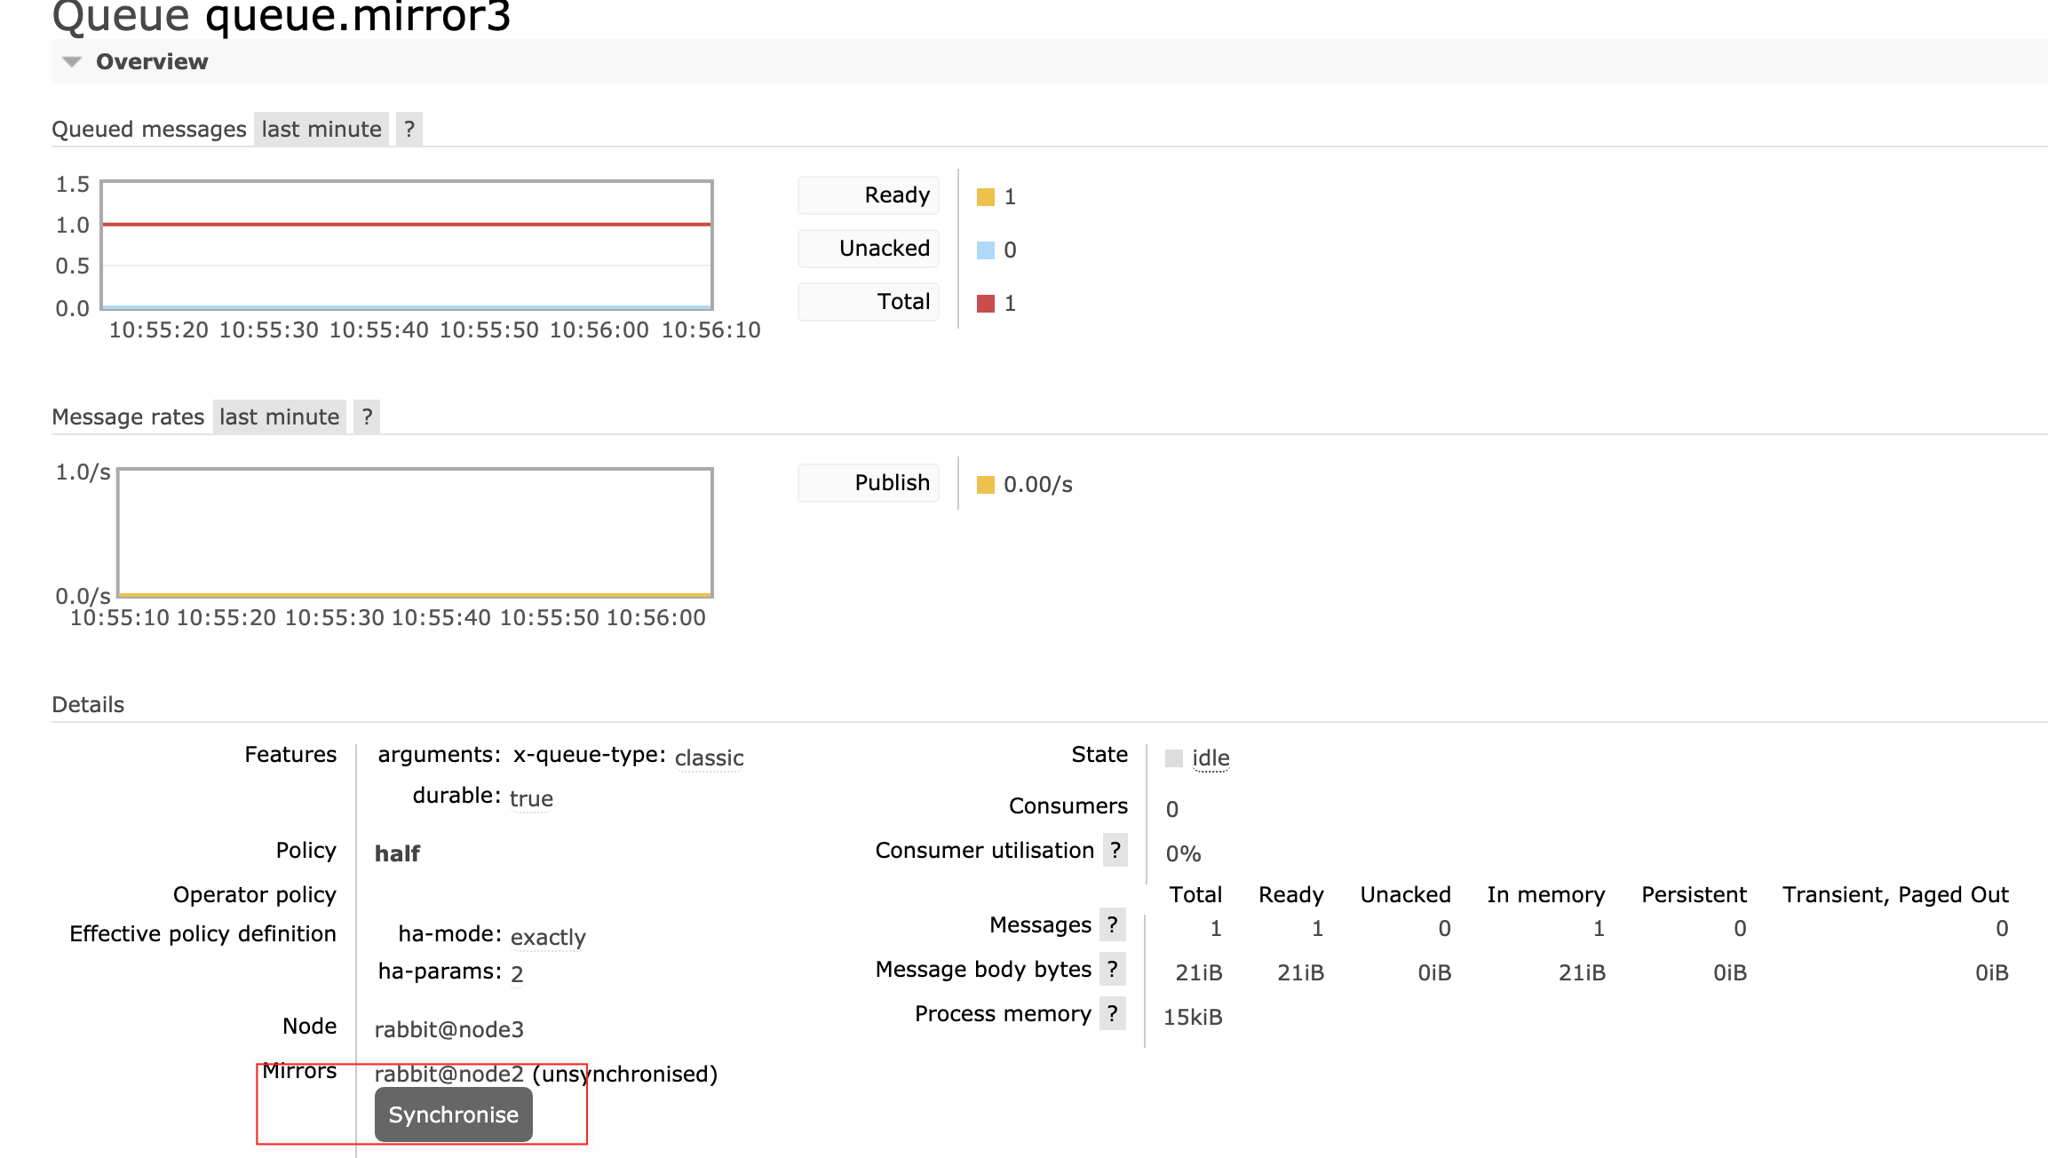The height and width of the screenshot is (1158, 2048).
Task: Collapse the Overview section triangle
Action: 73,61
